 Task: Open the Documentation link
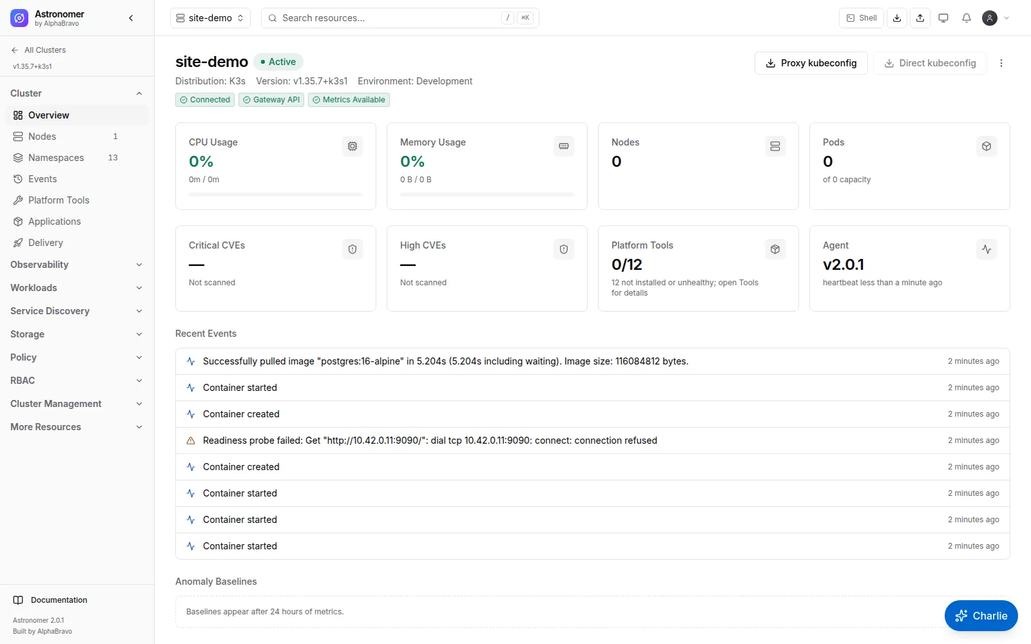pyautogui.click(x=50, y=600)
